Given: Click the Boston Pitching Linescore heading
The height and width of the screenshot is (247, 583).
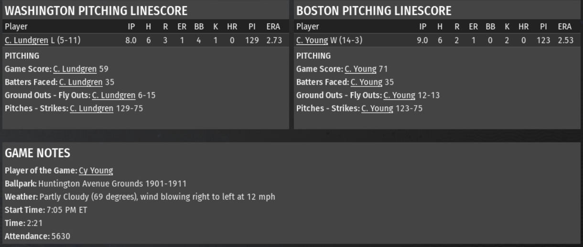Looking at the screenshot, I should 374,11.
